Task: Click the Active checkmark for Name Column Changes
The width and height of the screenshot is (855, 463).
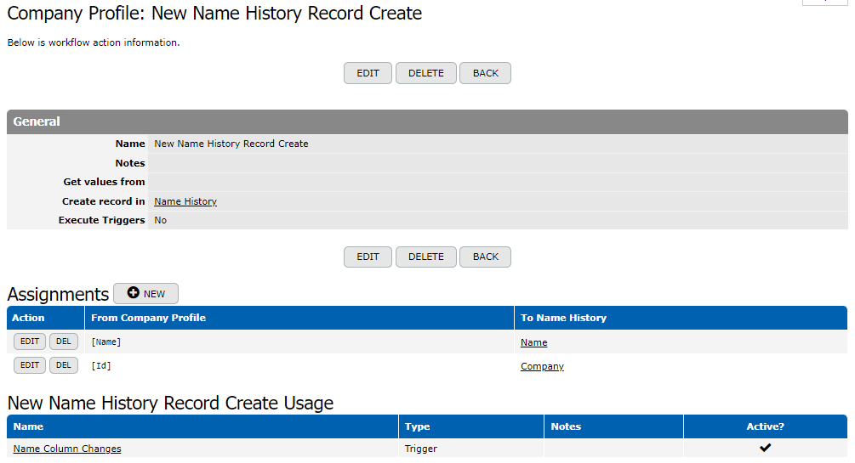Action: click(x=765, y=448)
